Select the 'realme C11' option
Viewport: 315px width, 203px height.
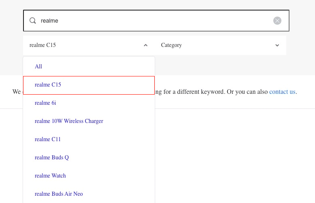tap(89, 140)
